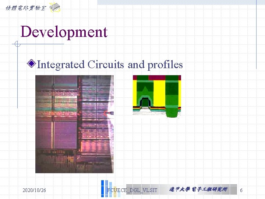
Task: Click the chip logo icon in header
Action: pos(55,7)
